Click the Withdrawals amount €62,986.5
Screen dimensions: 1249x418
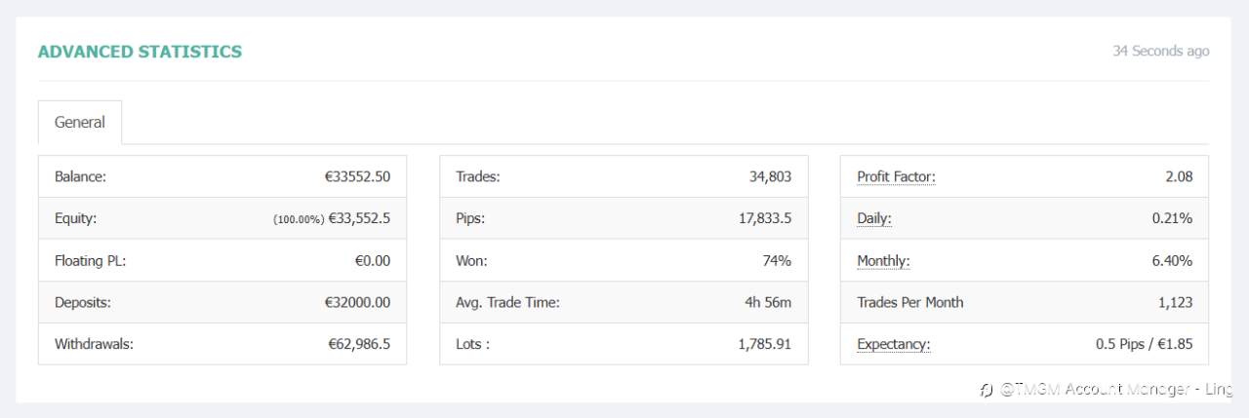(x=357, y=345)
